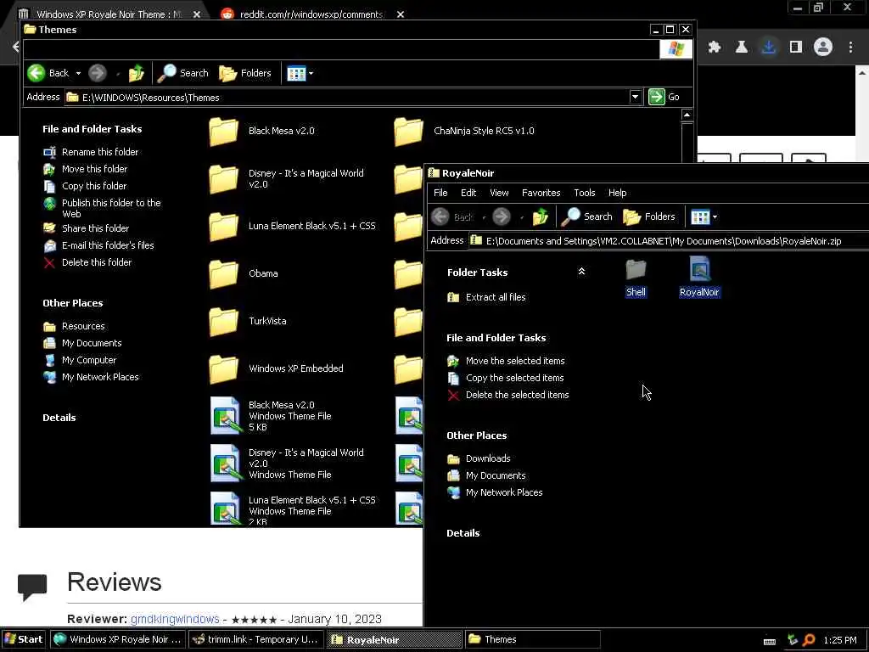Open Help menu in RoyaleNoir window

(617, 193)
